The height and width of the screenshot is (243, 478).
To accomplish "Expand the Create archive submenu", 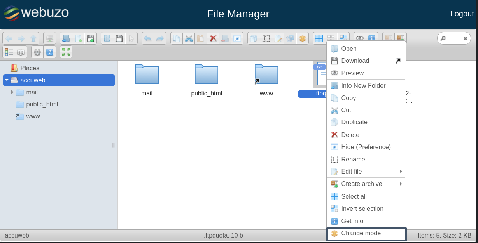I will [400, 184].
